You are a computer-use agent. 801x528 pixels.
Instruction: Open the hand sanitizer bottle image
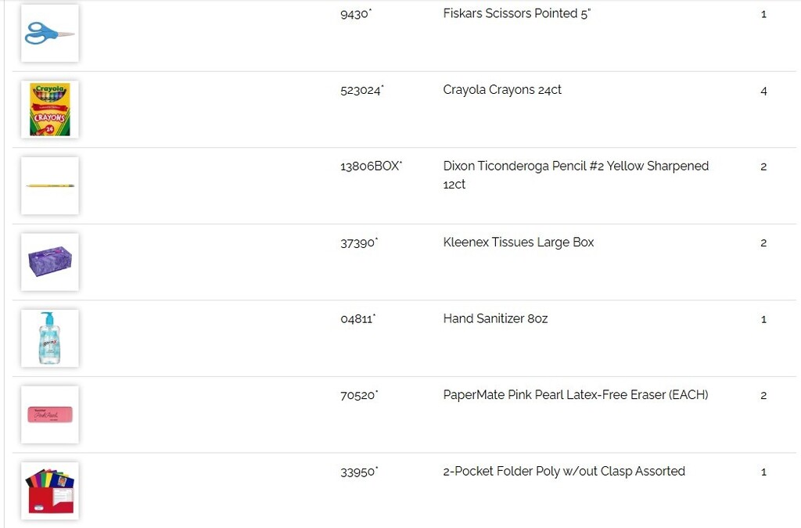(x=49, y=338)
